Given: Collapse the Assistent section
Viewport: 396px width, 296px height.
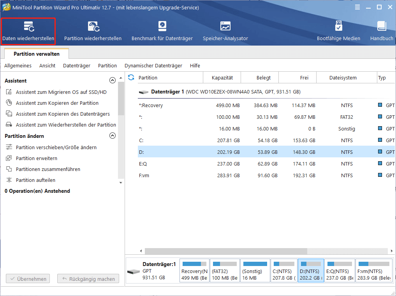Looking at the screenshot, I should click(x=113, y=81).
